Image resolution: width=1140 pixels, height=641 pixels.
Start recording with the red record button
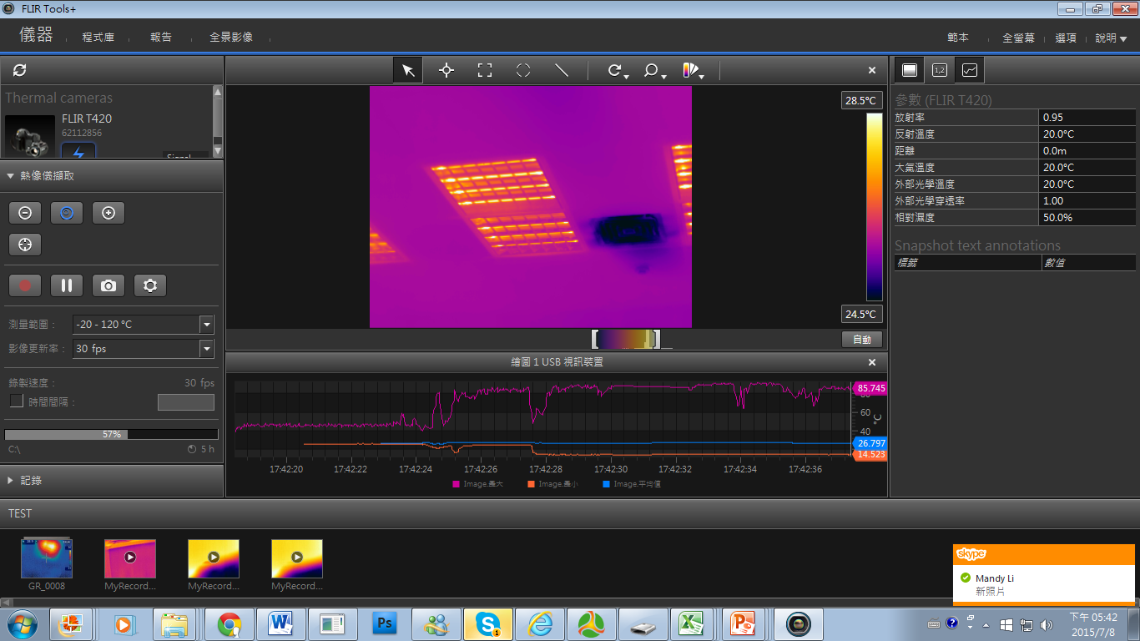click(25, 285)
